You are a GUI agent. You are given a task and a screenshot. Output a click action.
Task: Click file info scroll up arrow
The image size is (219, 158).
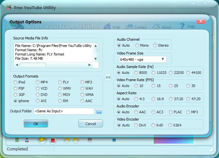(95, 46)
